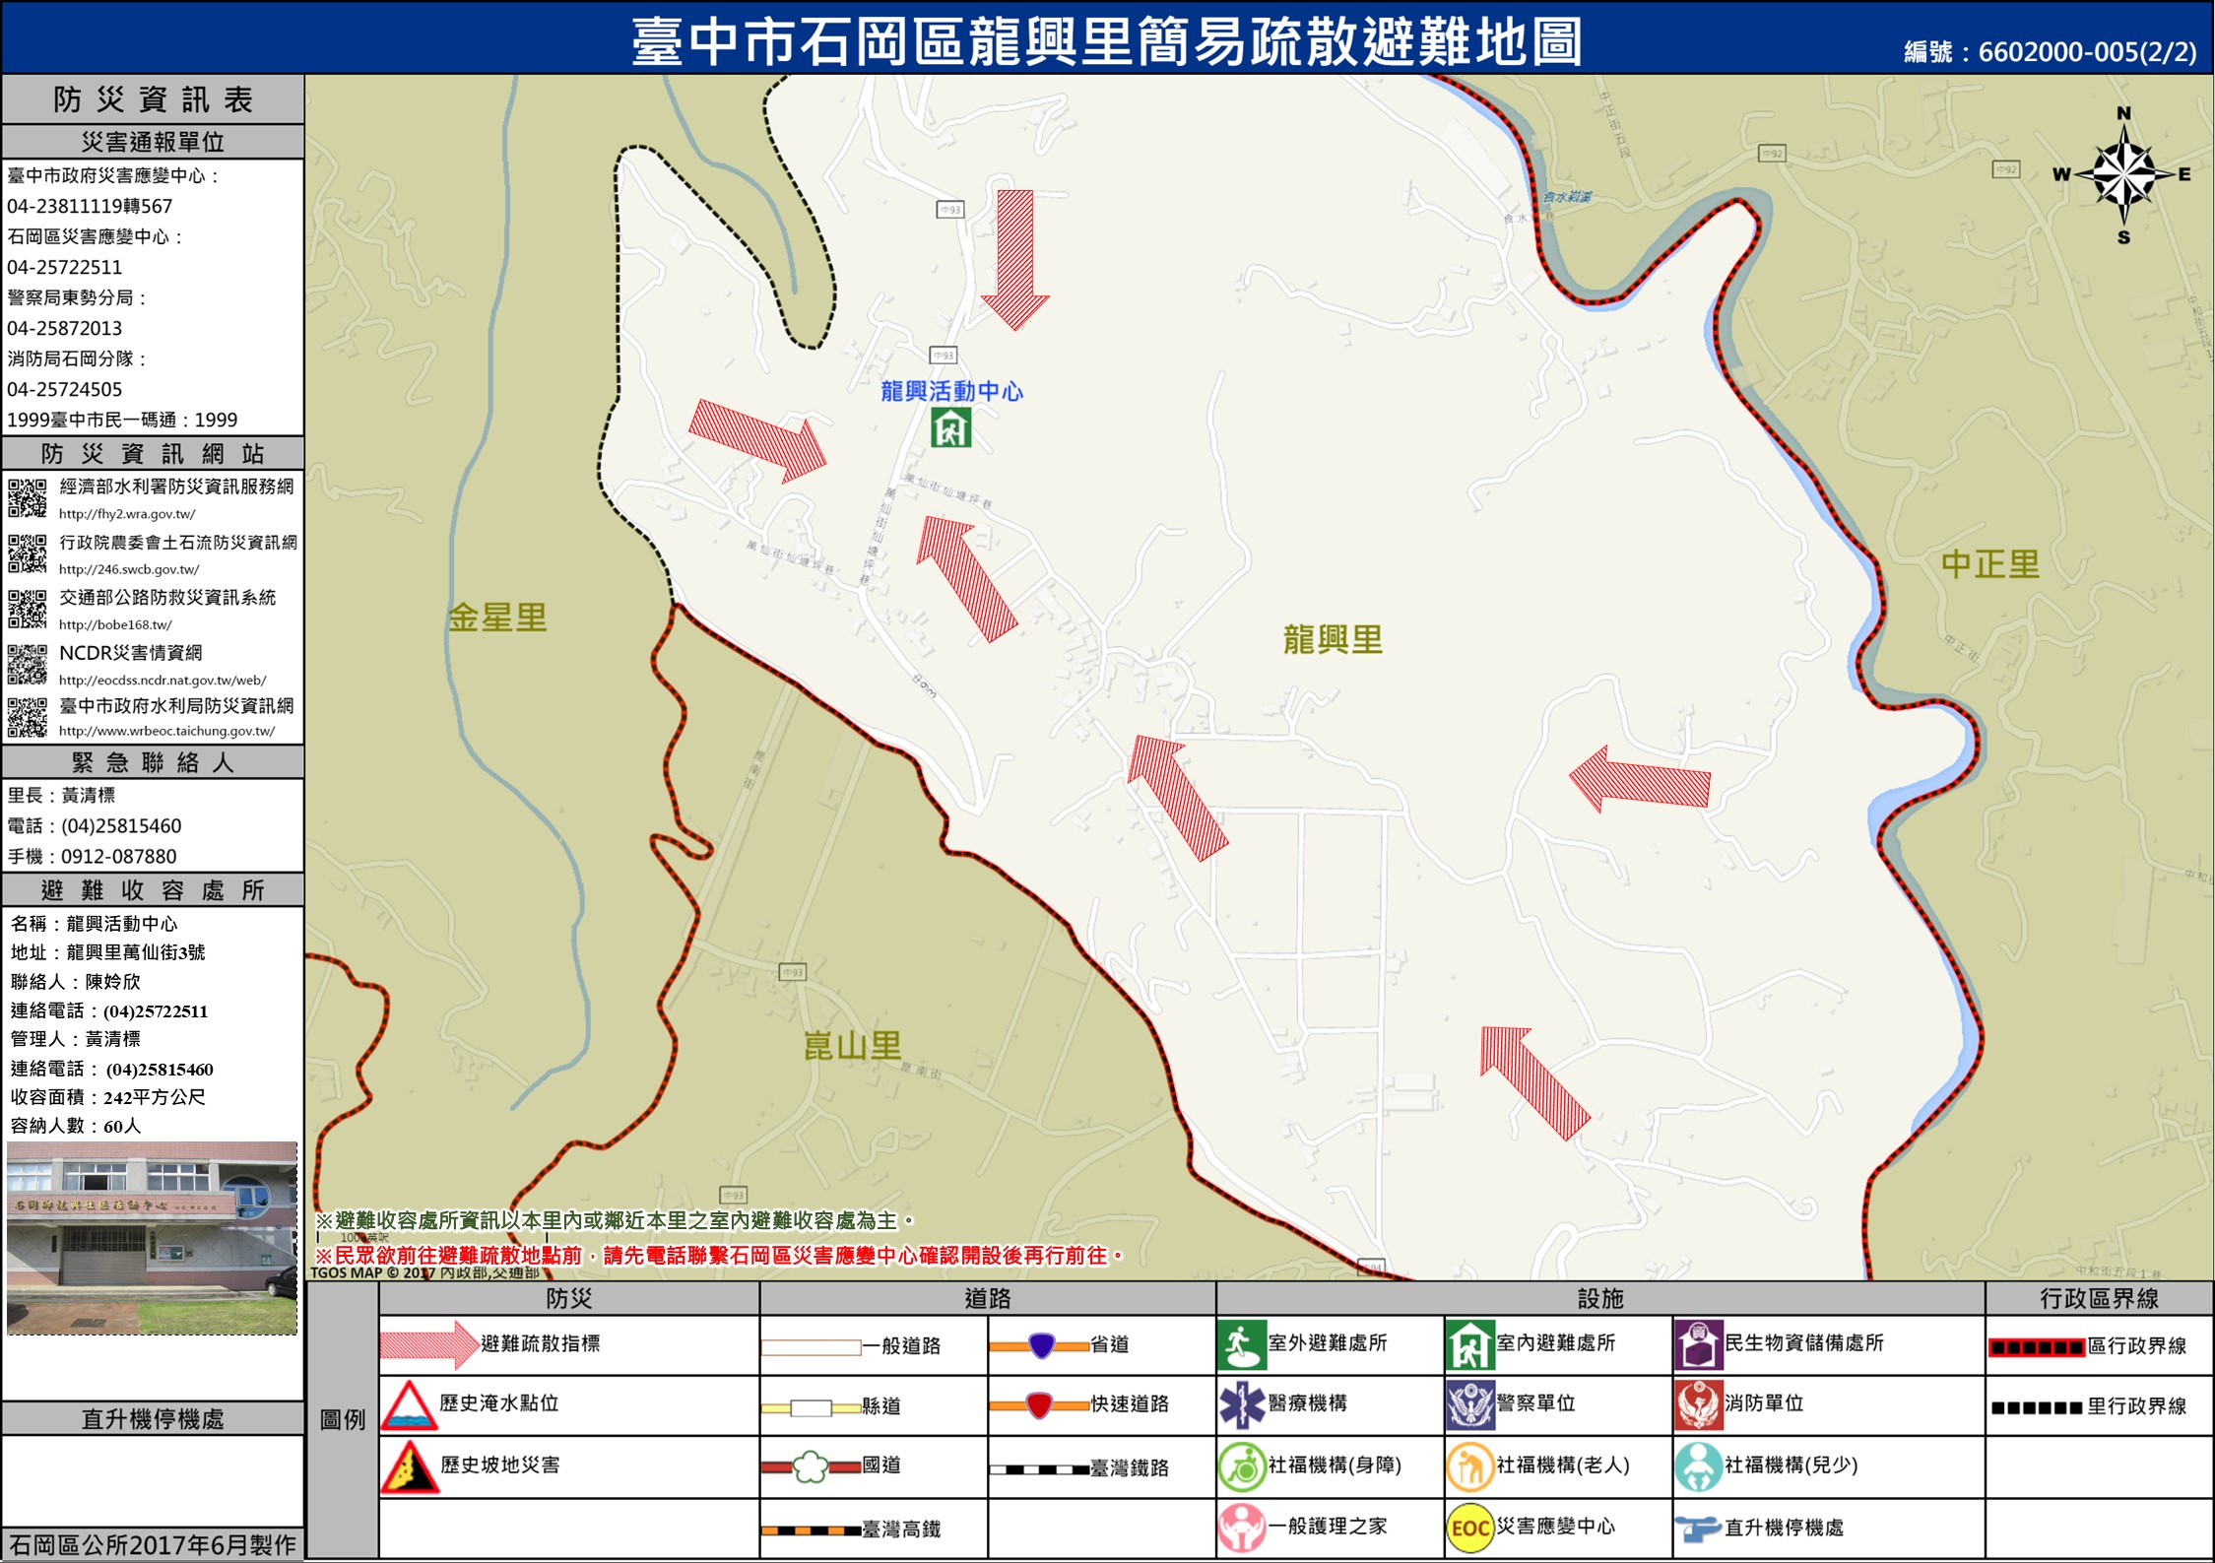Open the fhy2.wra.gov.tw link
Screen dimensions: 2215x1563
click(127, 514)
